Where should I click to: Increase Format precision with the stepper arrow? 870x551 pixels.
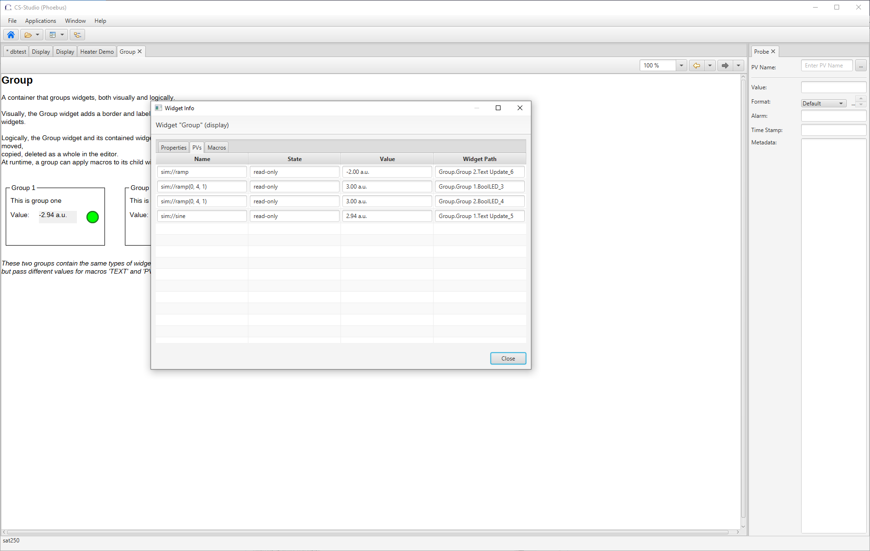pyautogui.click(x=861, y=99)
